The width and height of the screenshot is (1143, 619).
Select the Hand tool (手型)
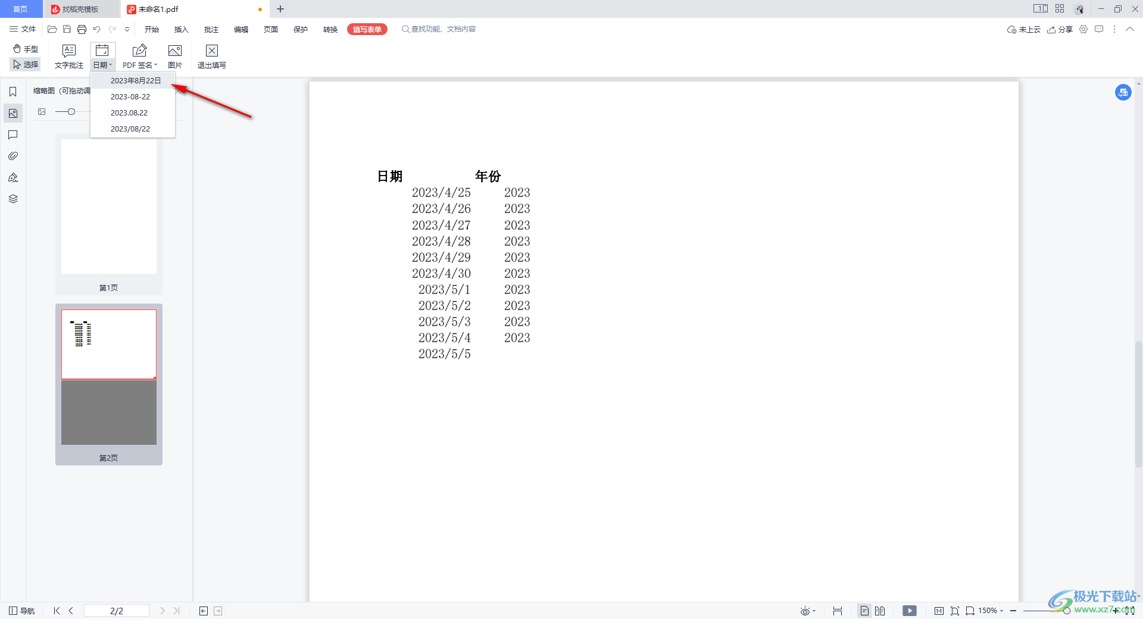click(x=26, y=49)
